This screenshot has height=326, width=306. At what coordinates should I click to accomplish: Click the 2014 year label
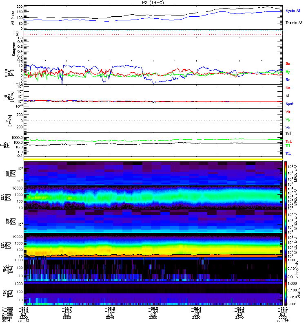5,320
